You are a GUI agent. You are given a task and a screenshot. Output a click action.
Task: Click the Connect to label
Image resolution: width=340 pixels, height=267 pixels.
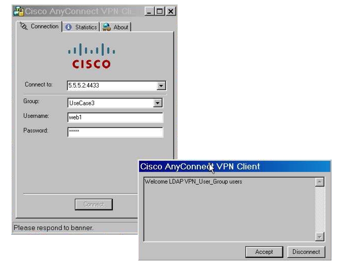pos(38,84)
